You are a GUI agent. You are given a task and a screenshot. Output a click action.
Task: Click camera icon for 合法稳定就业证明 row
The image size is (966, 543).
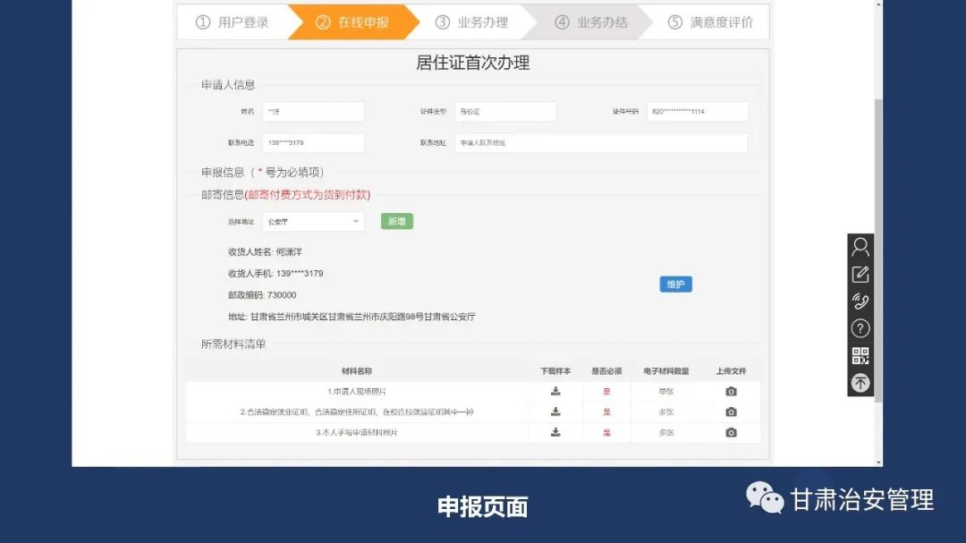731,411
